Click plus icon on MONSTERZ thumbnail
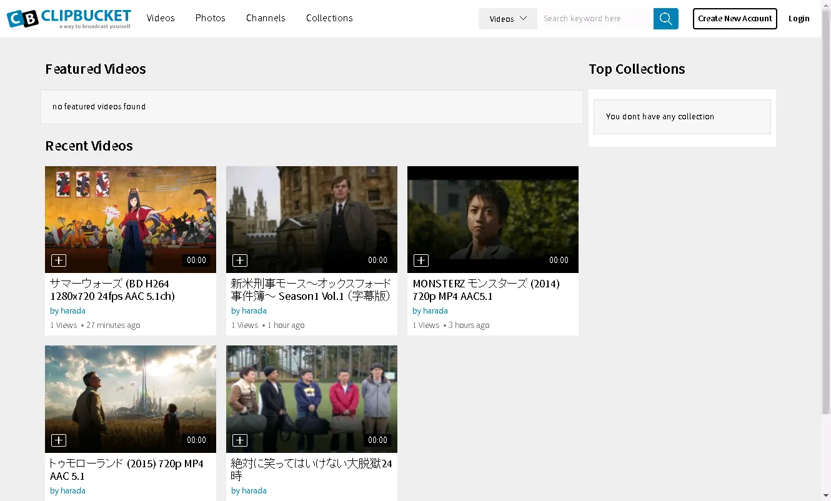Viewport: 831px width, 501px height. [421, 260]
